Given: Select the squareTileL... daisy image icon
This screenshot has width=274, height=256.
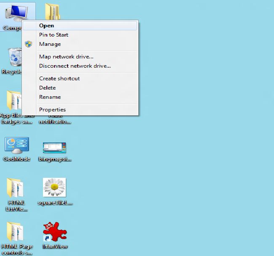Looking at the screenshot, I should coord(54,187).
